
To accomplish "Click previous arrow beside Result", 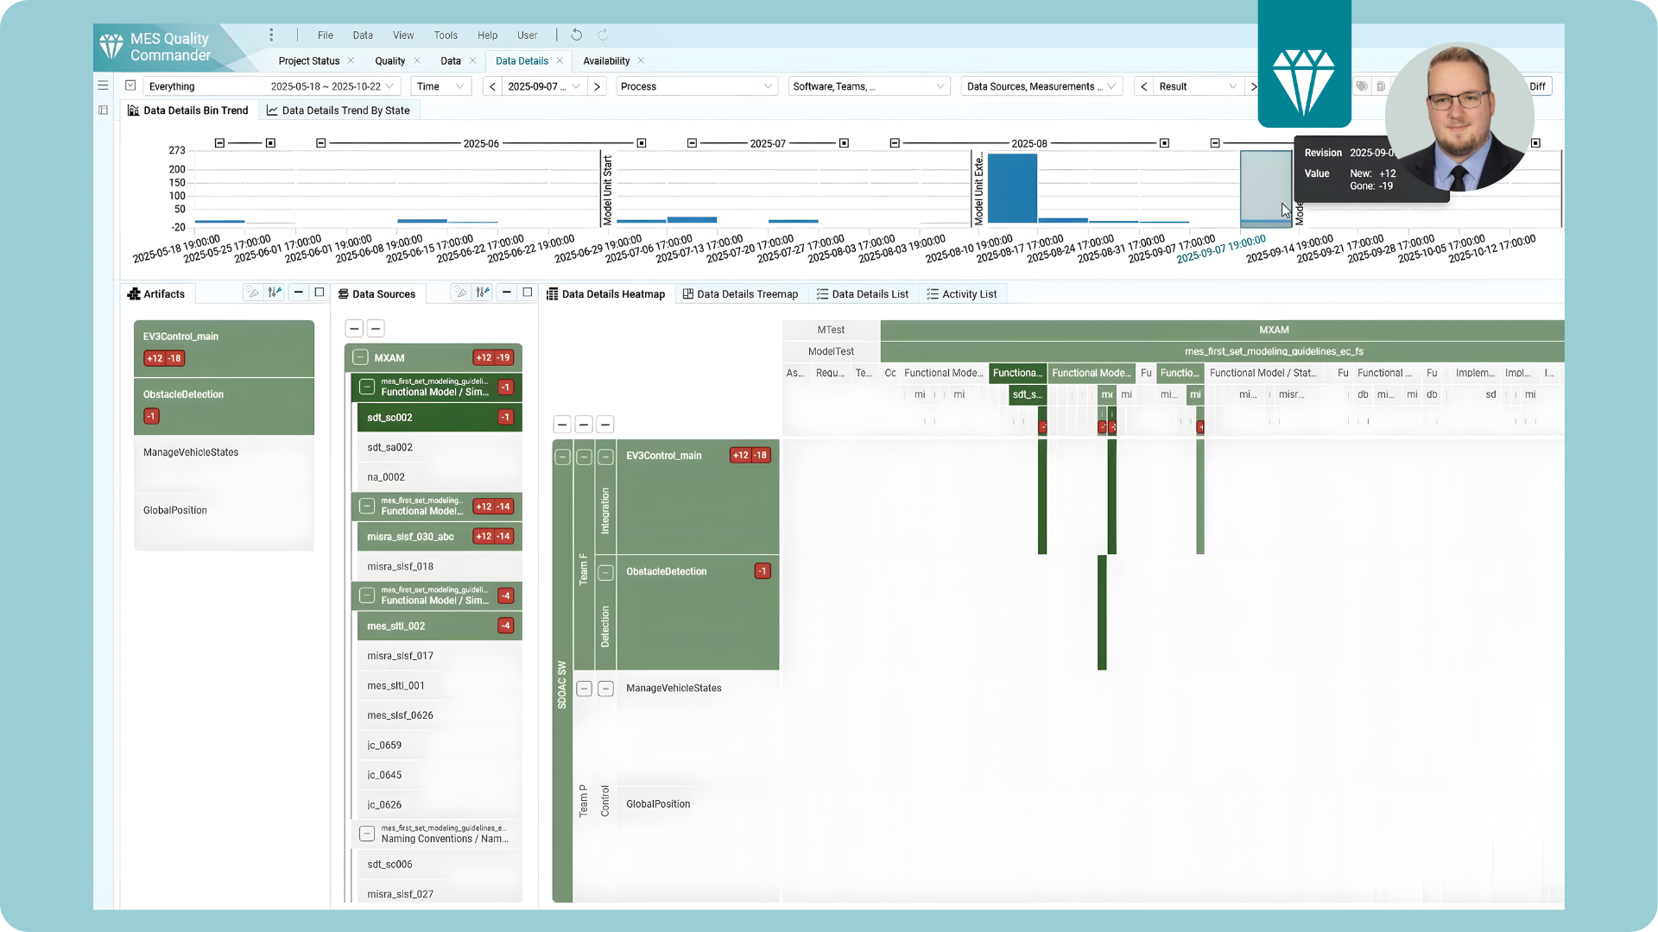I will (x=1144, y=86).
